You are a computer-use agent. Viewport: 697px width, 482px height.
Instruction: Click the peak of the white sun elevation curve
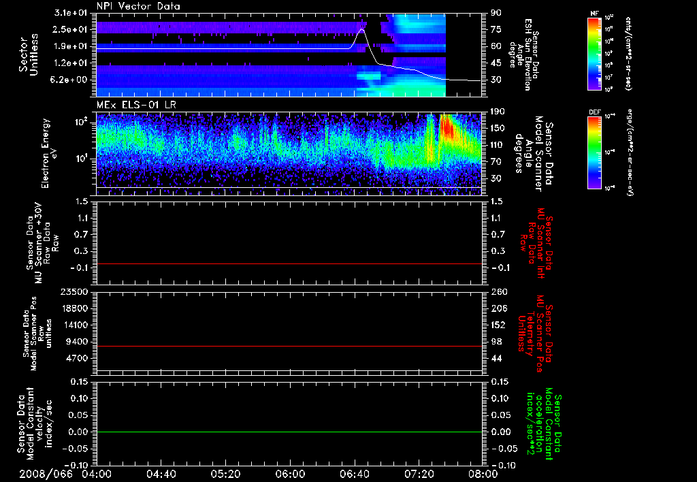point(362,30)
